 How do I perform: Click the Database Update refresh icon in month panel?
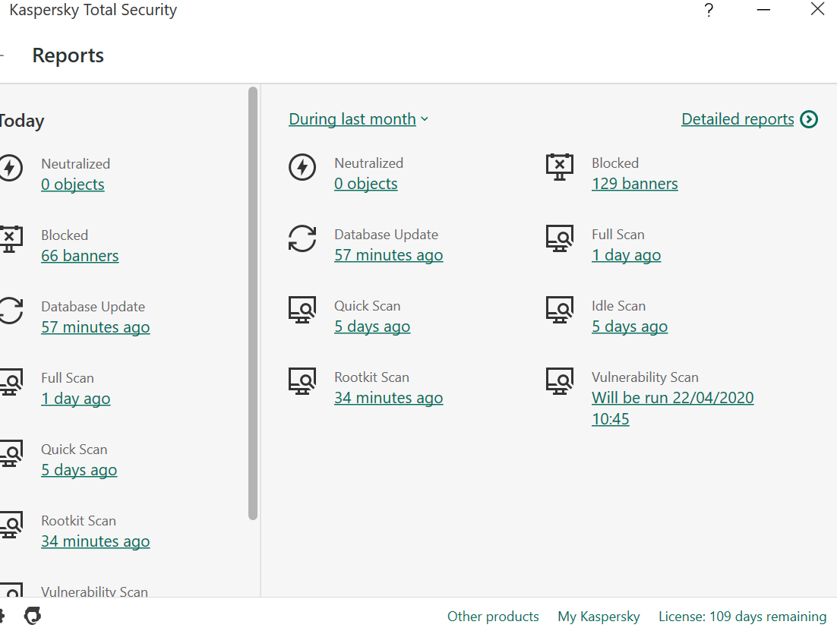point(302,238)
